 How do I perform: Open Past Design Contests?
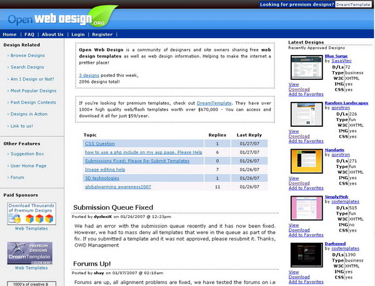point(33,102)
